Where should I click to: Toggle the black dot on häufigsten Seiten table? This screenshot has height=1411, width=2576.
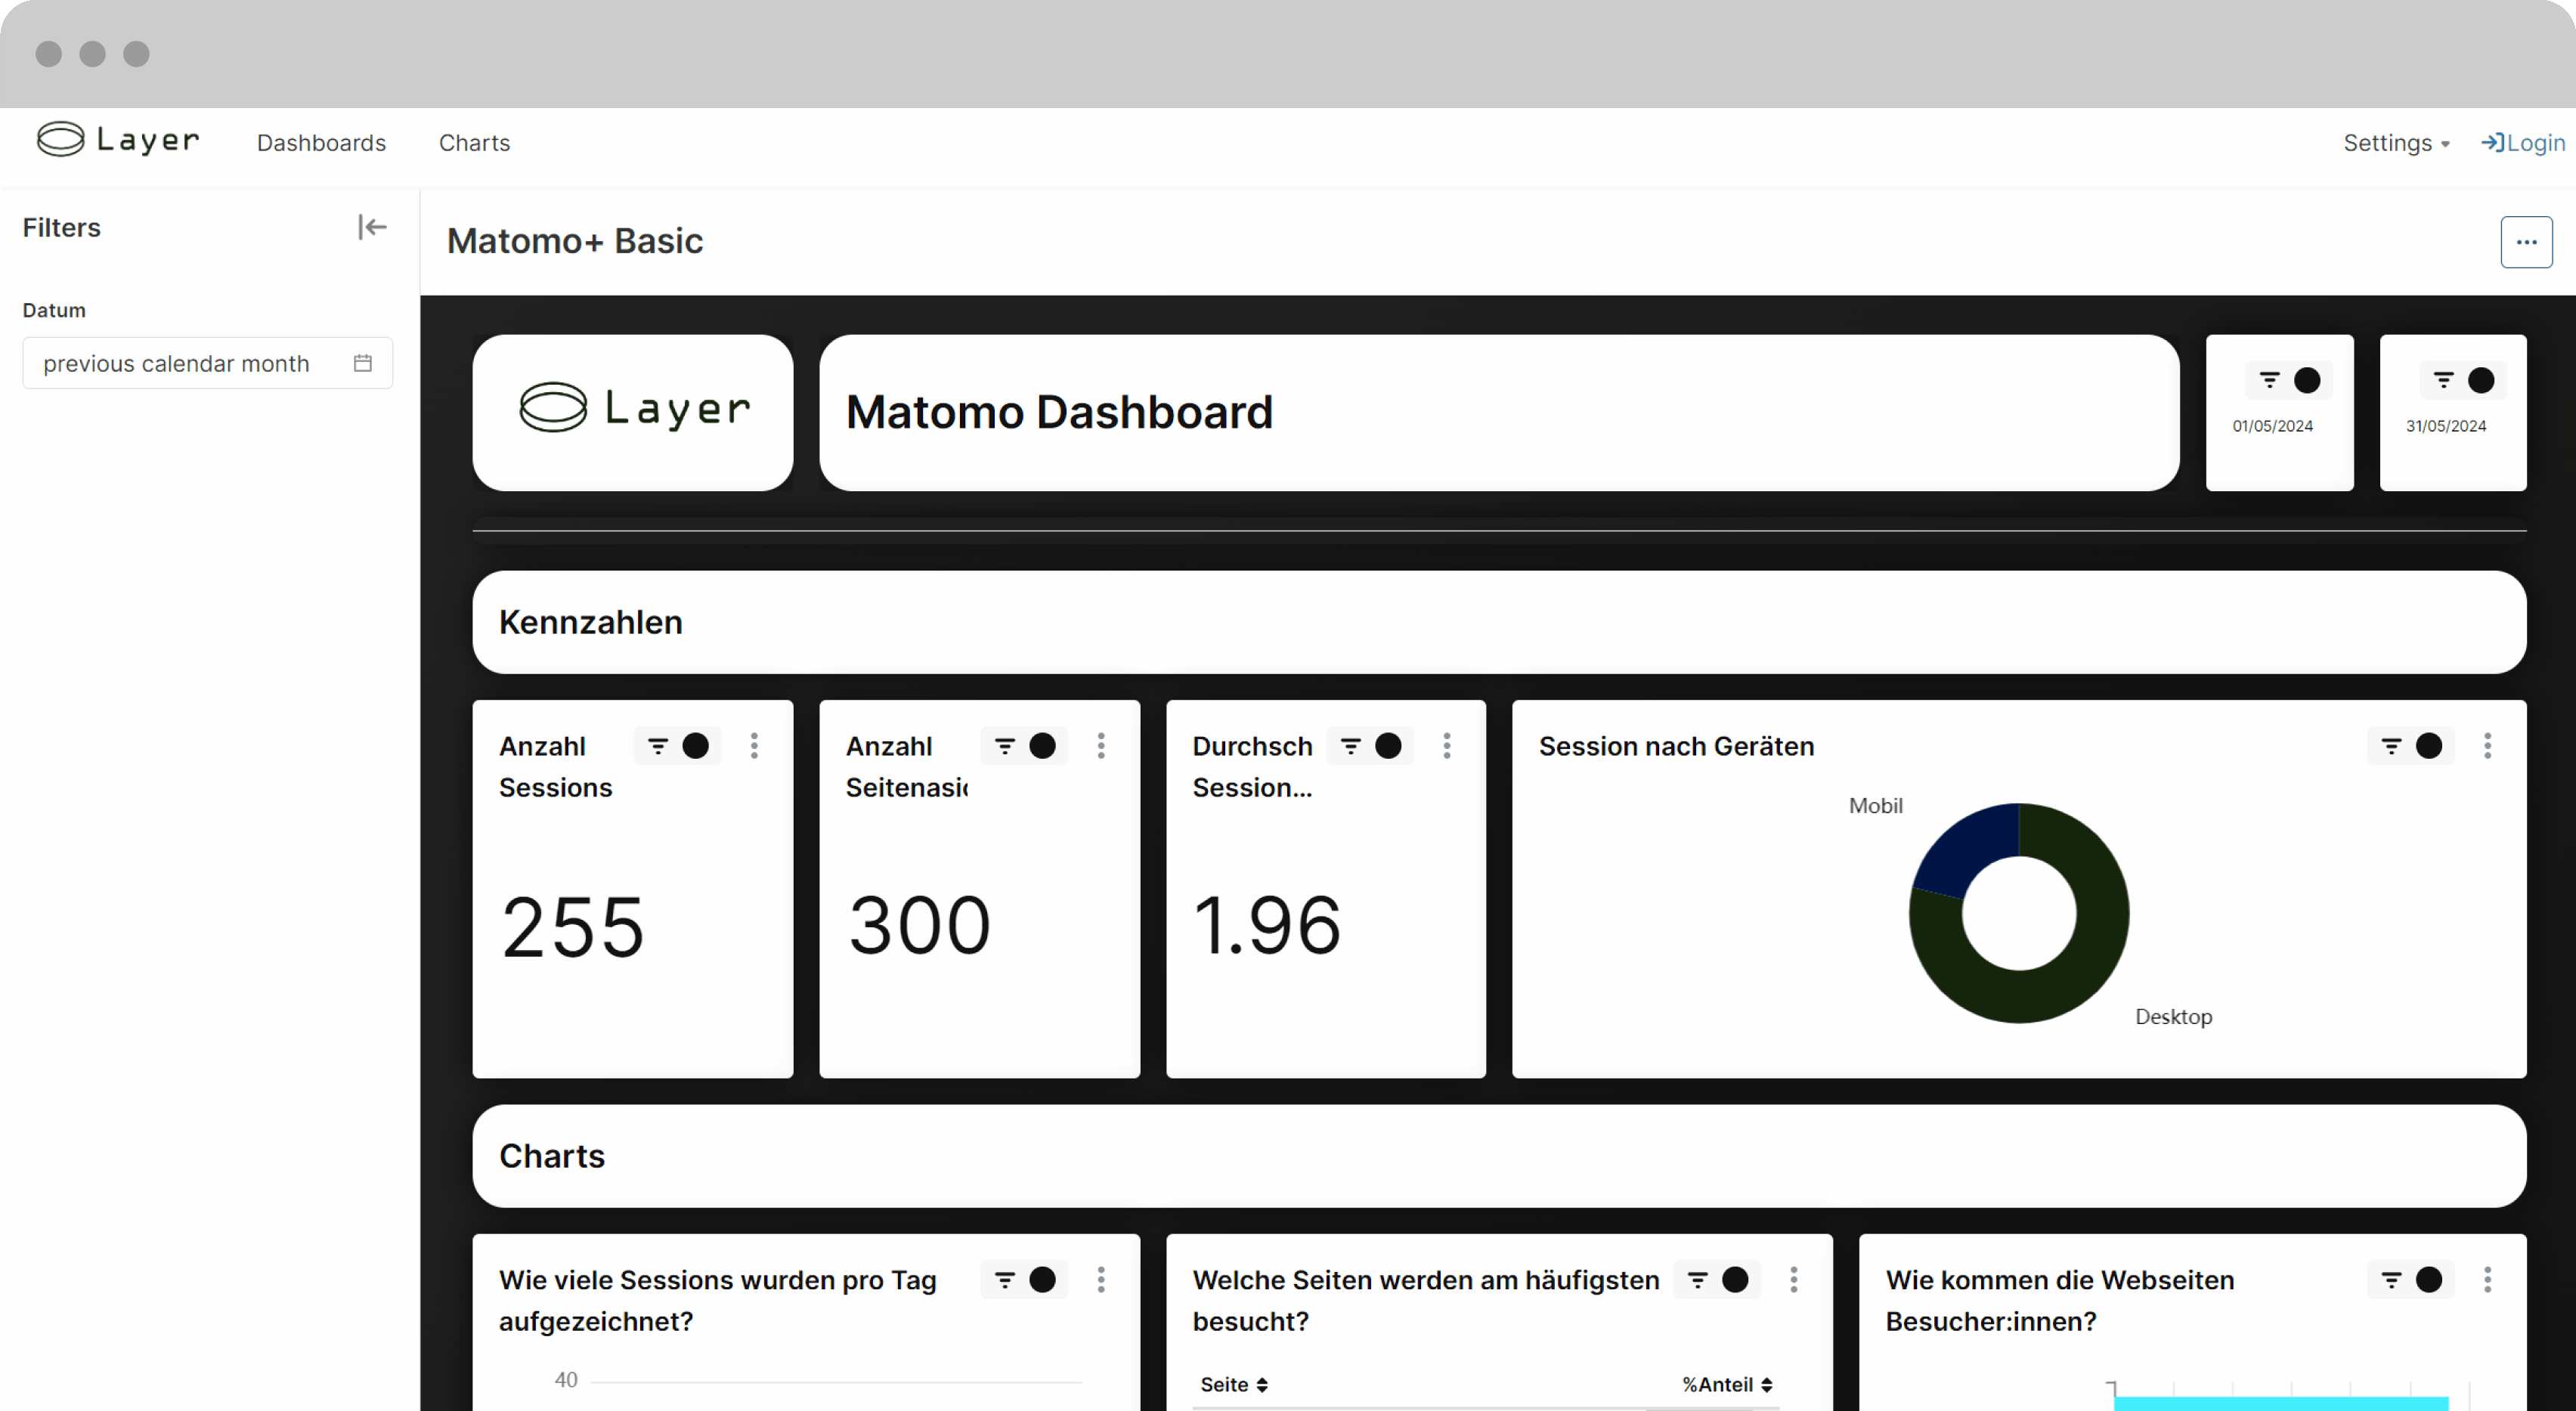pyautogui.click(x=1735, y=1280)
